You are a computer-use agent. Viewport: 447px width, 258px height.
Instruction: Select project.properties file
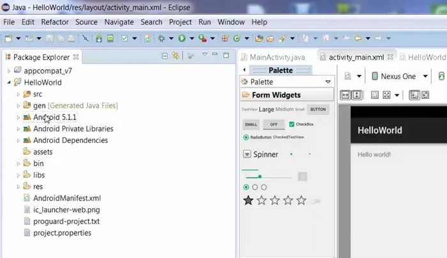coord(62,233)
